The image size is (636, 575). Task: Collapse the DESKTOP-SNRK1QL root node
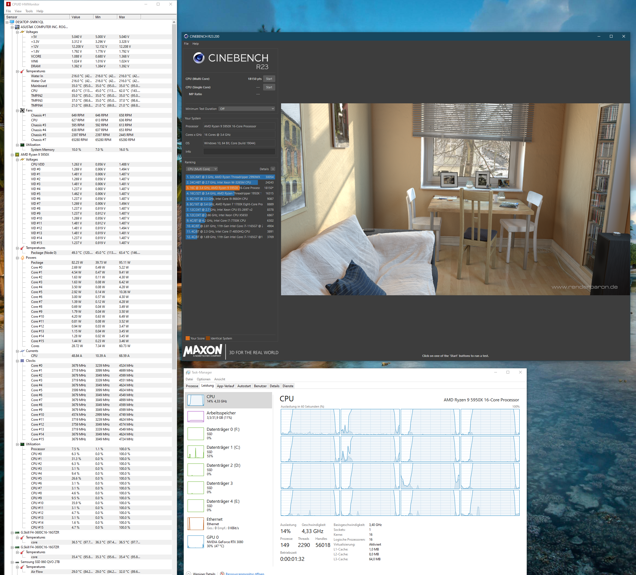point(7,22)
